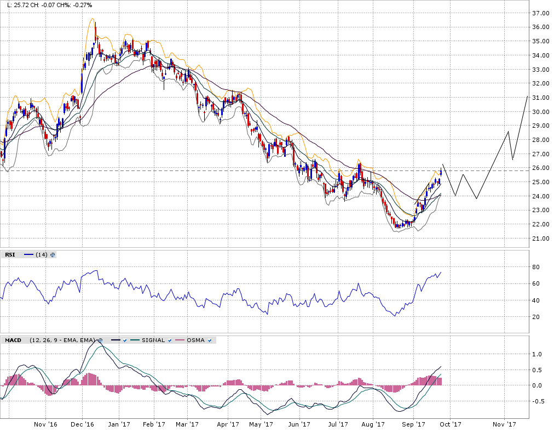Click the Nov '17 date axis label
The width and height of the screenshot is (554, 432).
click(504, 424)
